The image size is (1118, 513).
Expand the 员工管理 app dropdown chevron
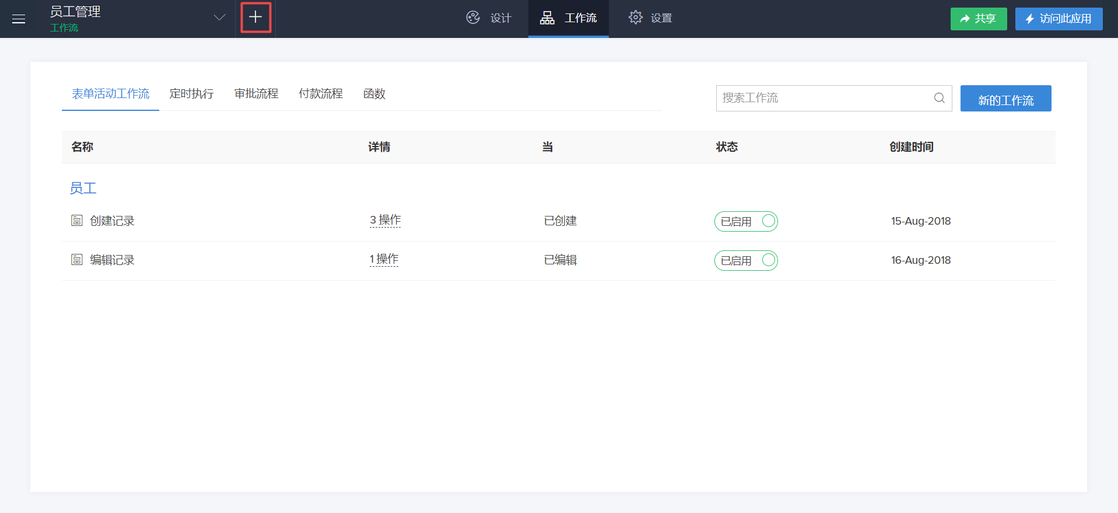(219, 18)
